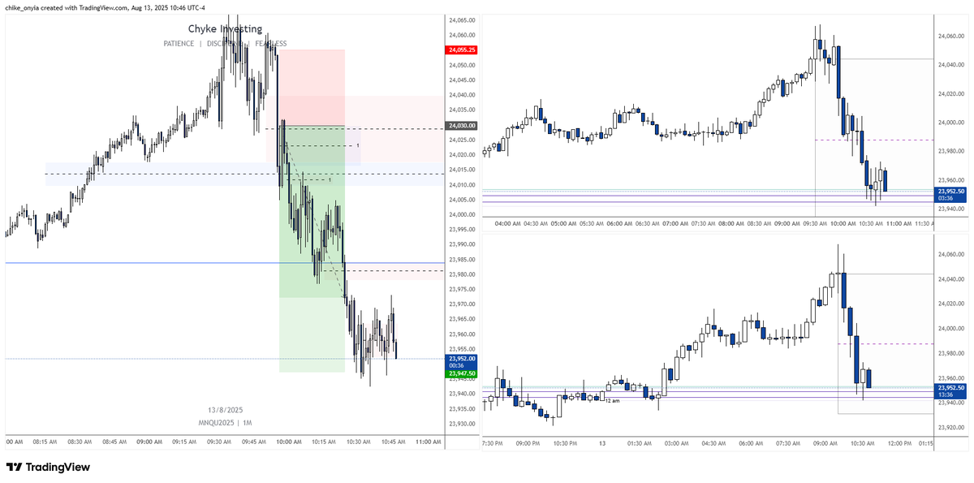Click the 09:15 AM time label
This screenshot has height=483, width=974.
tap(186, 442)
